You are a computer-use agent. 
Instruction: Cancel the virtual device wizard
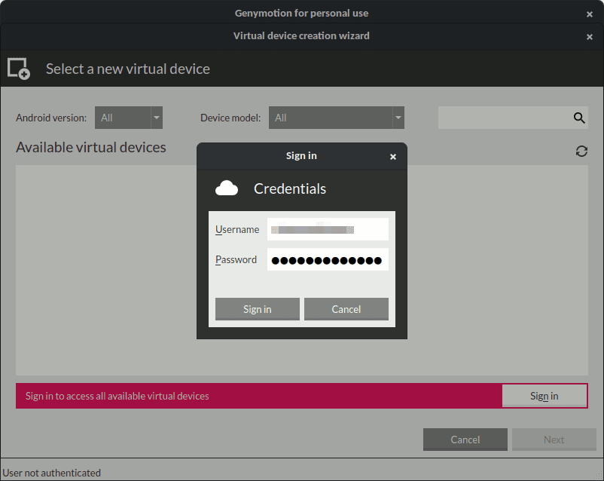(x=465, y=440)
